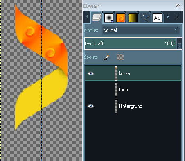
Task: Click the Hintergrund layer thumbnail
Action: (x=116, y=106)
